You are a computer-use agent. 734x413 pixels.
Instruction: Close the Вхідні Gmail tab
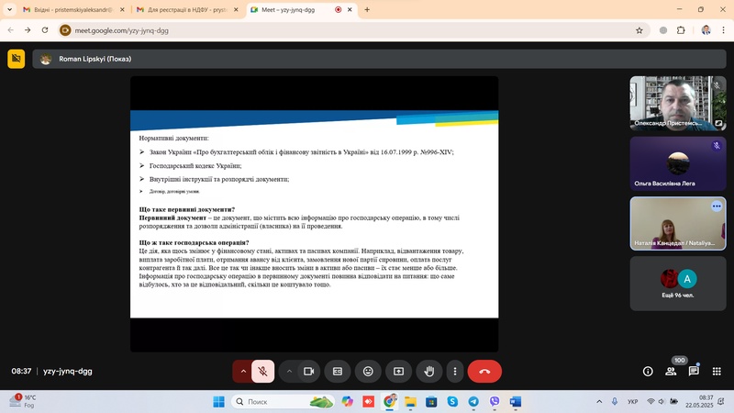click(x=122, y=9)
